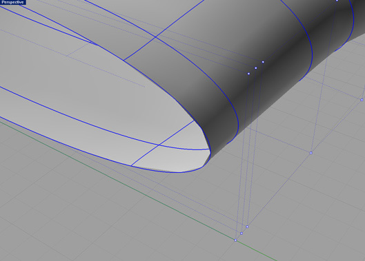This screenshot has height=261, width=365.
Task: Select the middle control point of the bottom three-point cluster
Action: 241,233
